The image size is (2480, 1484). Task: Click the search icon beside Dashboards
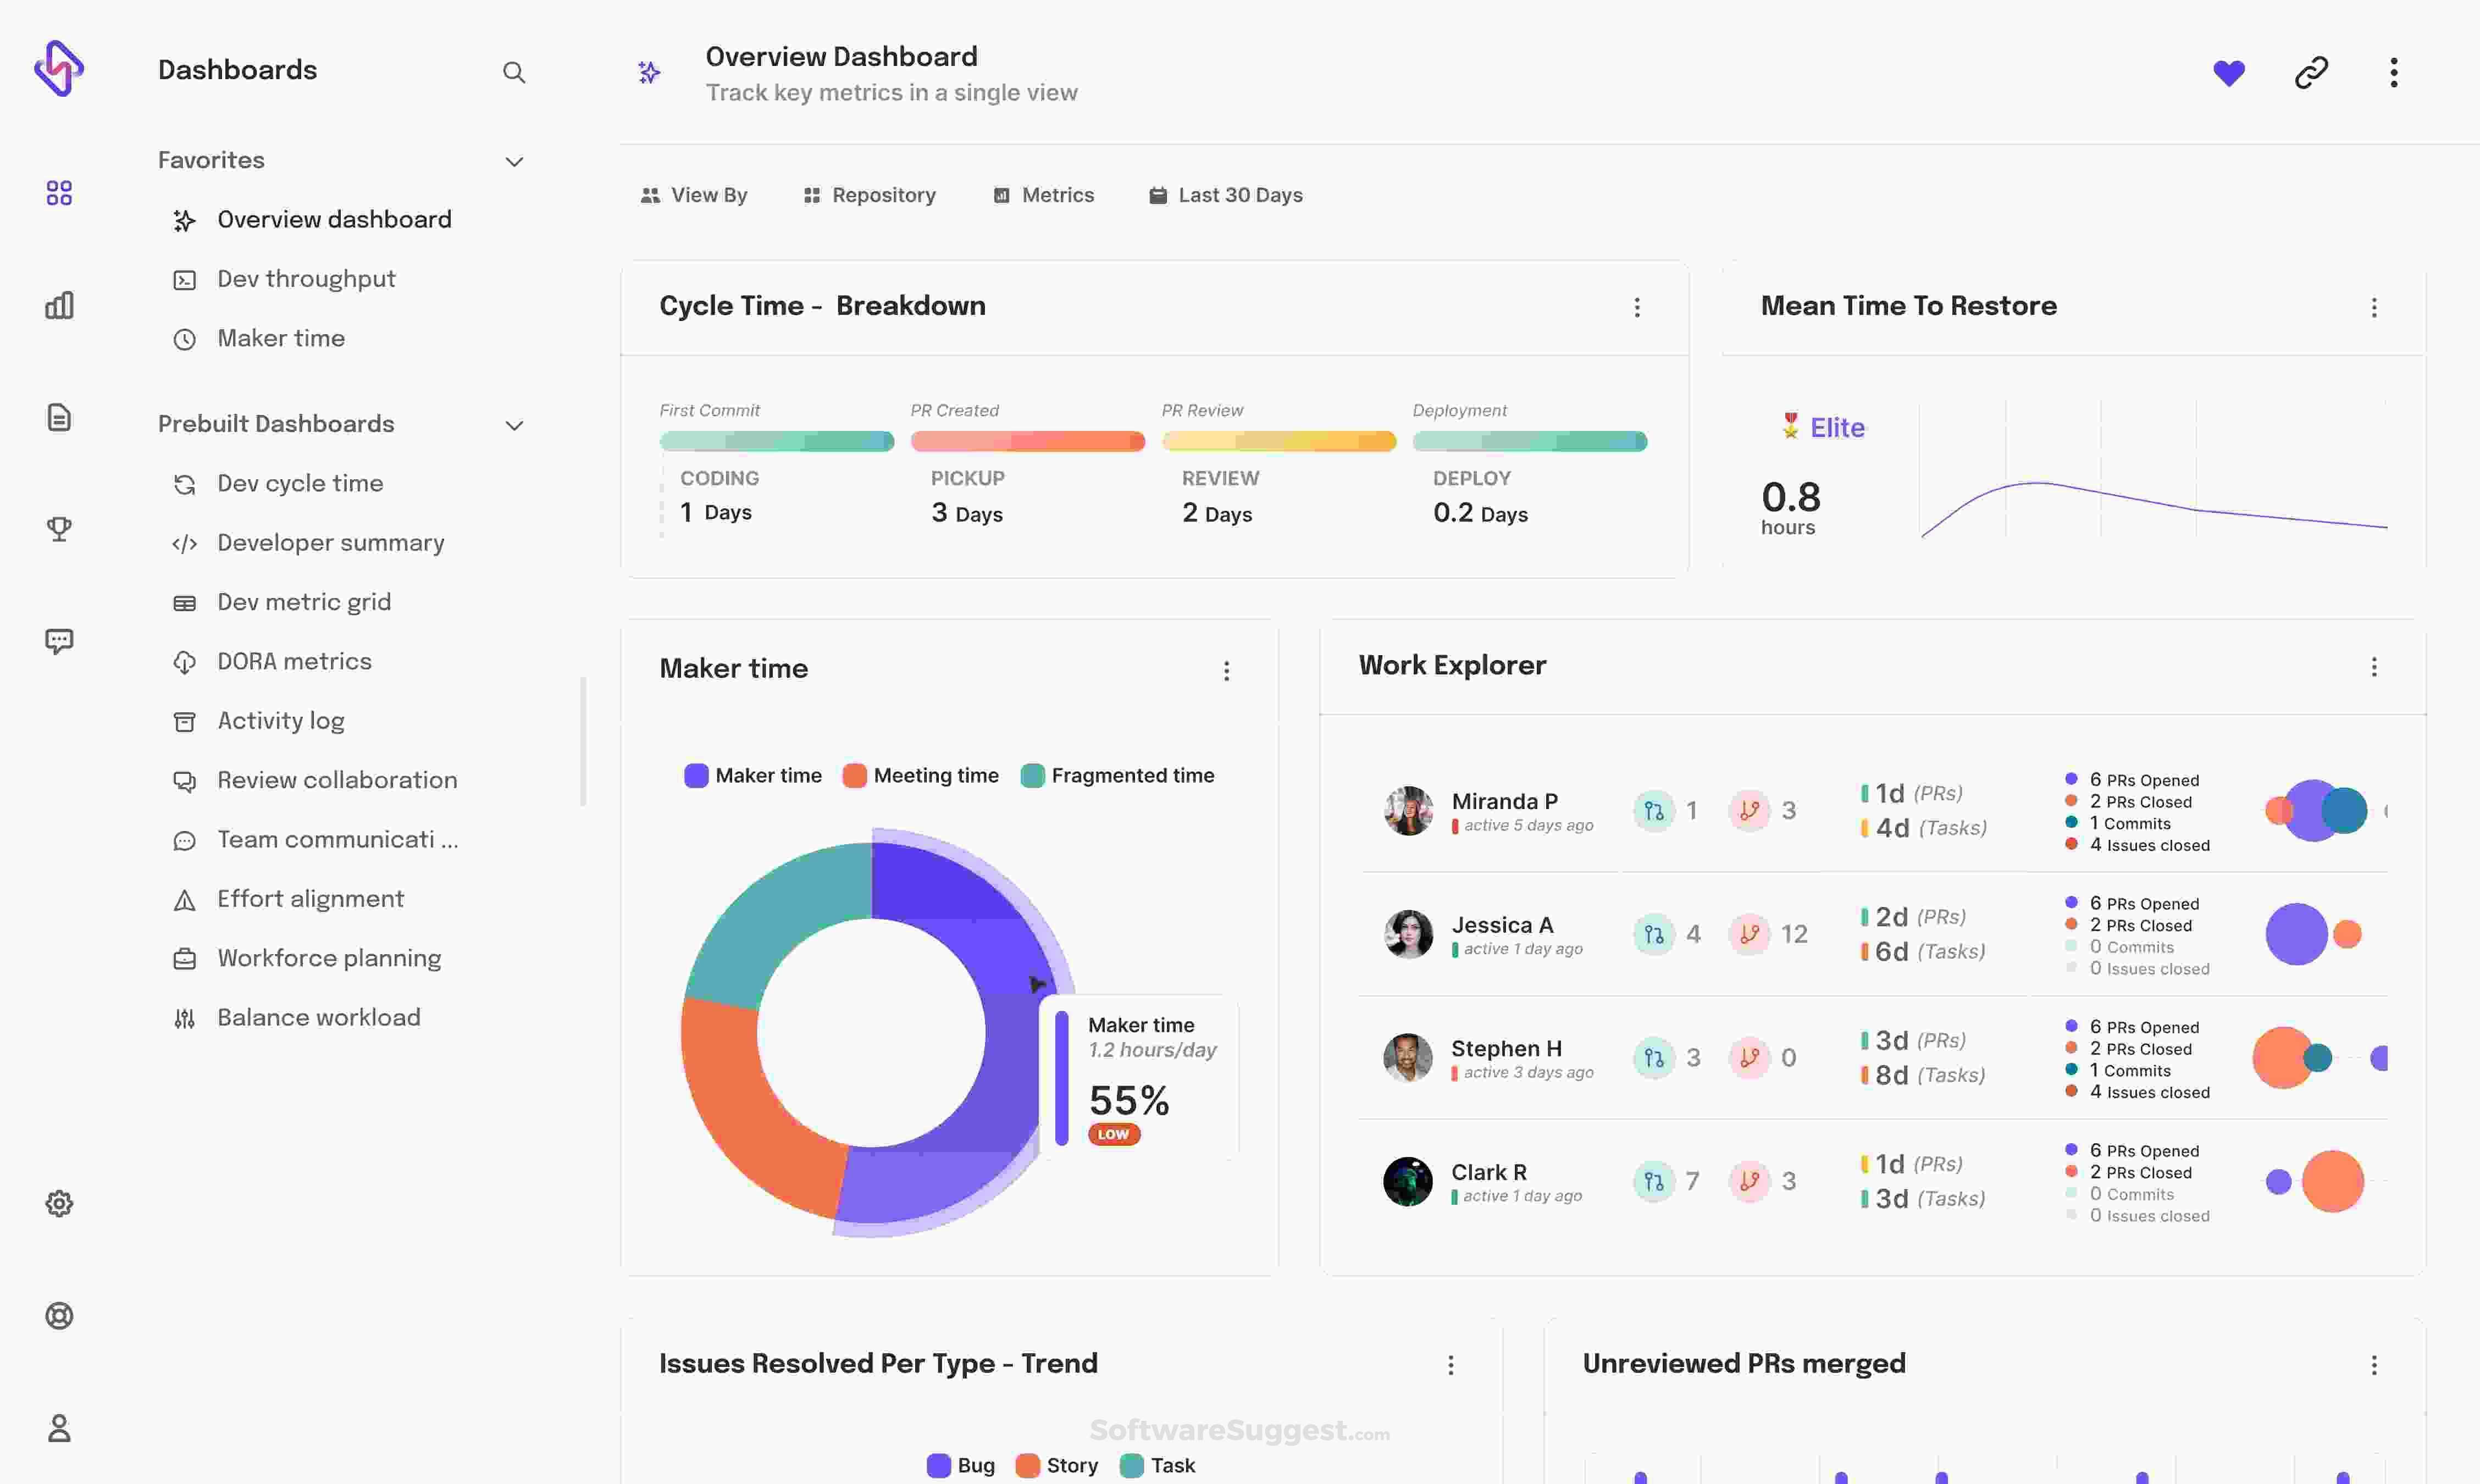coord(513,72)
